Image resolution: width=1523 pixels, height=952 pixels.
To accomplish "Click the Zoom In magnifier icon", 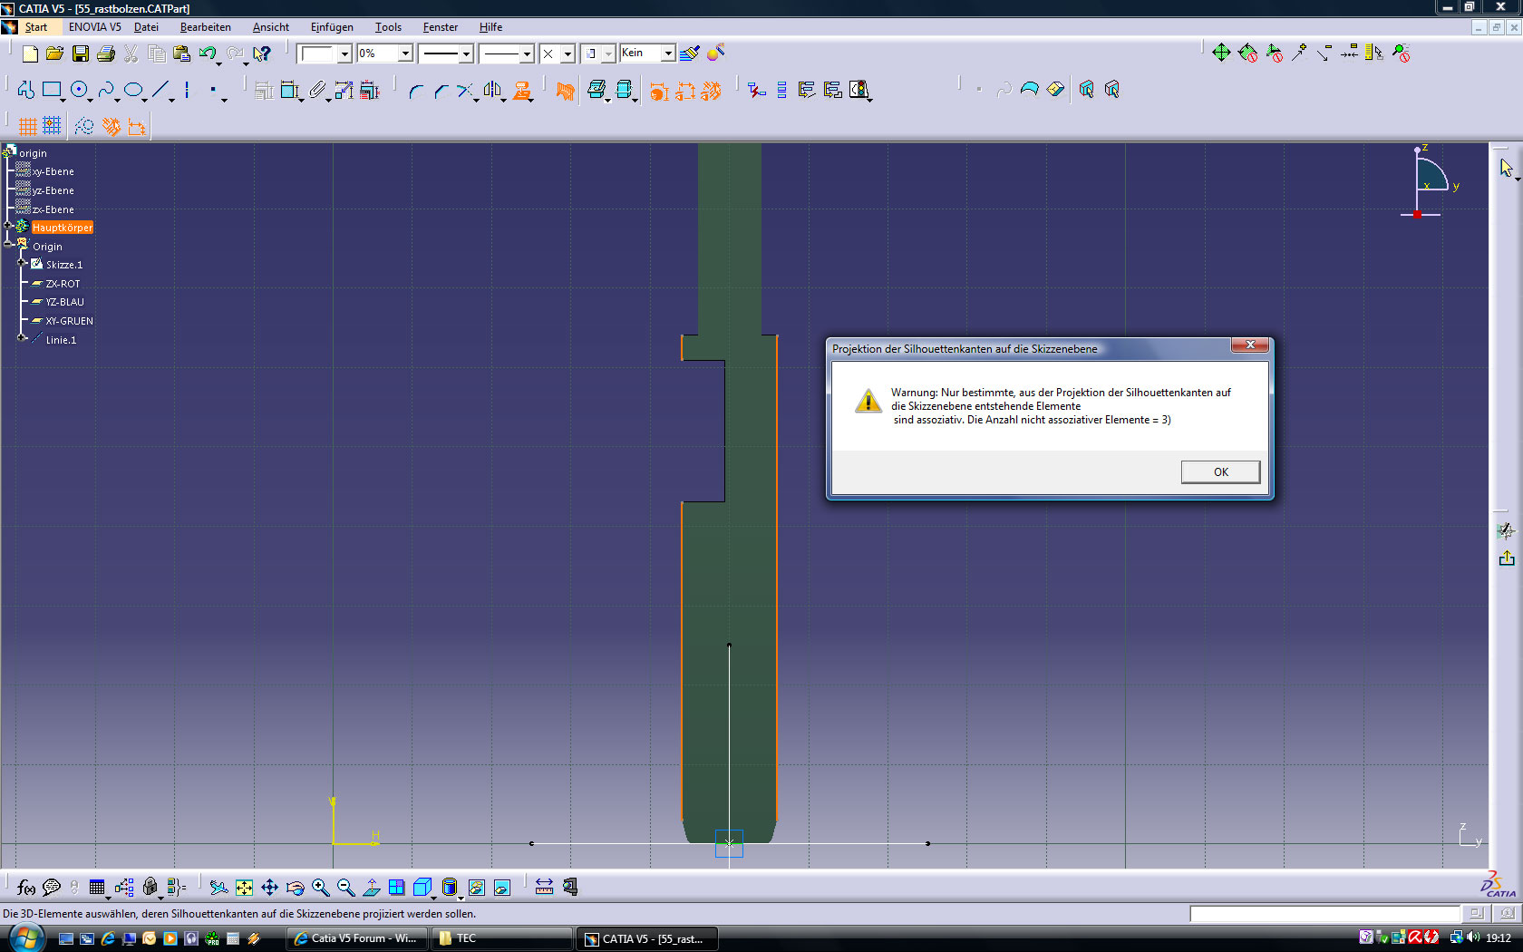I will click(x=320, y=888).
